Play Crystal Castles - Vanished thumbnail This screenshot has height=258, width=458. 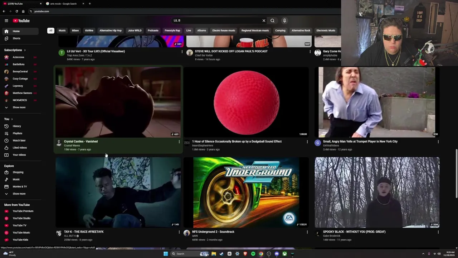click(118, 102)
